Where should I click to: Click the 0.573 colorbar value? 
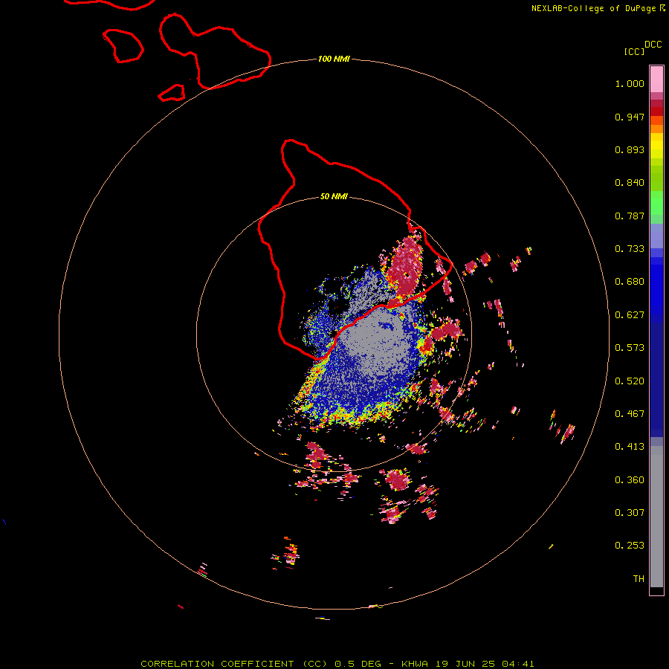pos(630,348)
